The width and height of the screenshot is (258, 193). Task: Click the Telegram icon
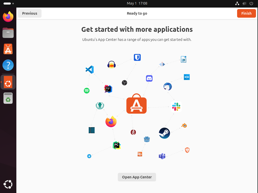coord(89,156)
